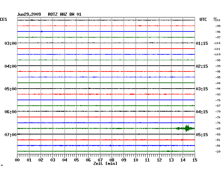Image resolution: width=222 pixels, height=169 pixels.
Task: Click DC offset value -78
Action: click(x=218, y=100)
